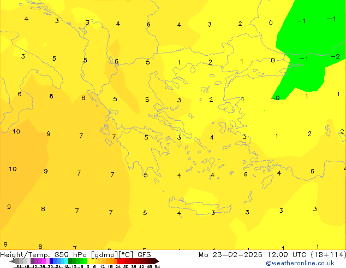The image size is (346, 268).
Task: Click the '-0' temperature value at green area edge
Action: [x=275, y=98]
